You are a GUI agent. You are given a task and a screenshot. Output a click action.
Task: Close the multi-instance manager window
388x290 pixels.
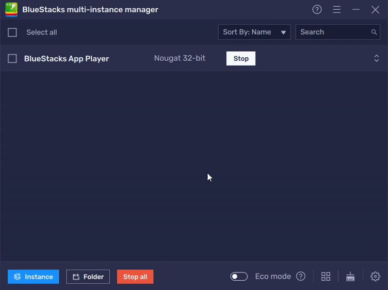tap(375, 10)
